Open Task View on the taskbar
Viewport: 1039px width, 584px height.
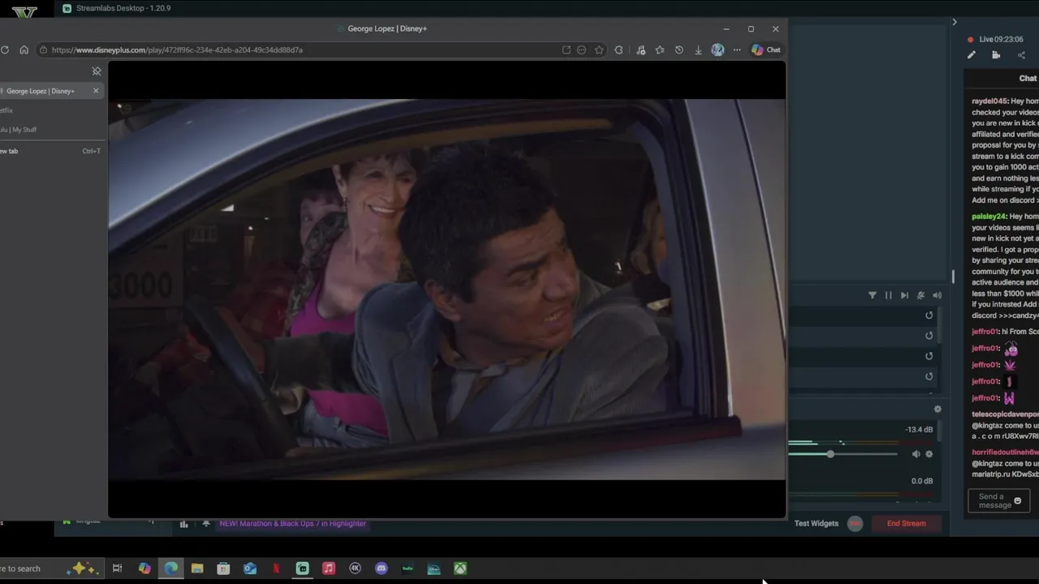tap(117, 569)
